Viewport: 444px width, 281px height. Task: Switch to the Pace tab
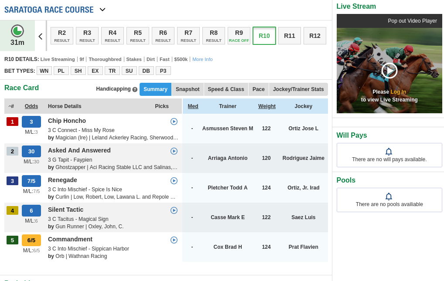pos(259,89)
